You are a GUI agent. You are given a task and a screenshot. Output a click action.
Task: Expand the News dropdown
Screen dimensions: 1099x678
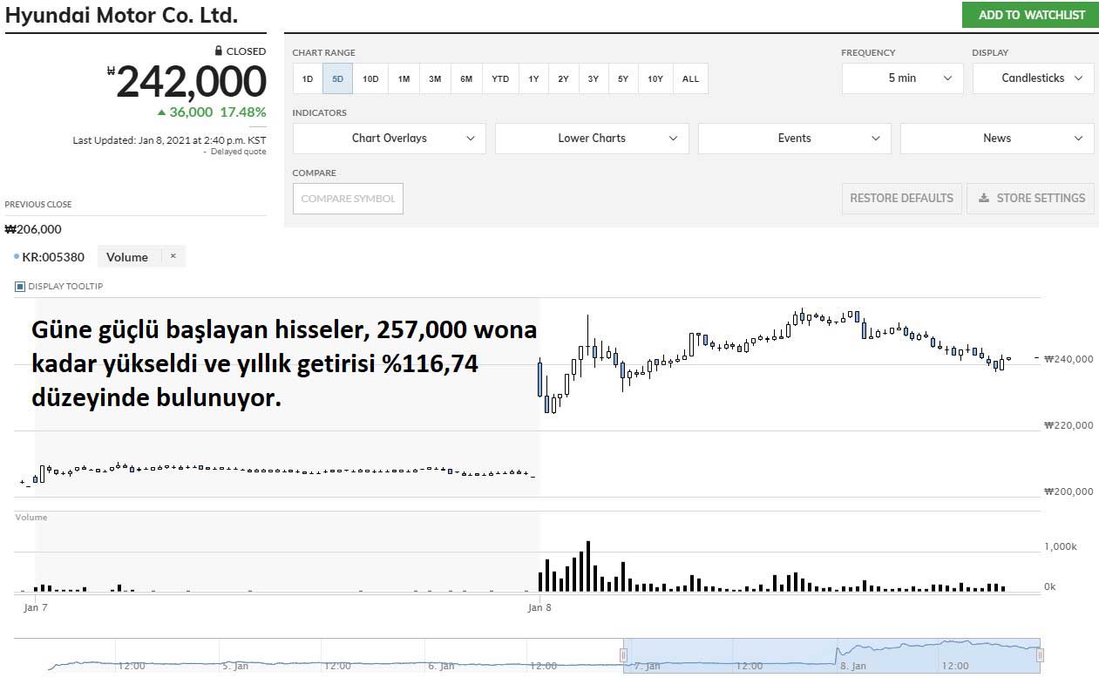point(997,139)
